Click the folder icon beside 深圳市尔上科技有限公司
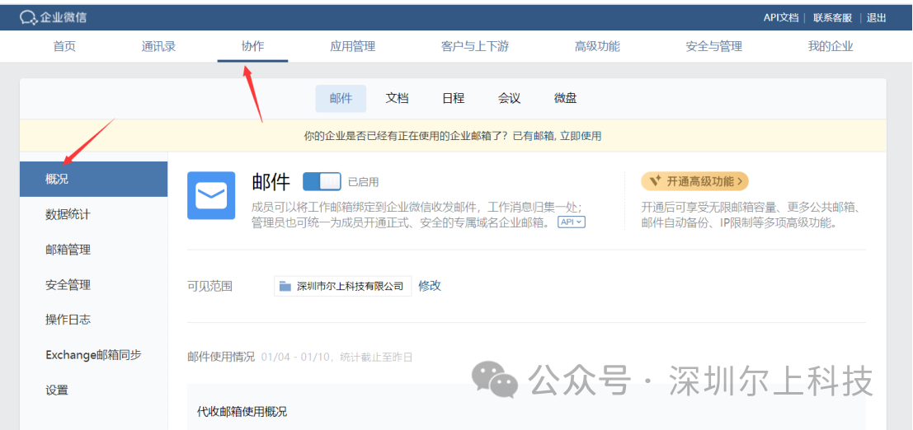 285,287
